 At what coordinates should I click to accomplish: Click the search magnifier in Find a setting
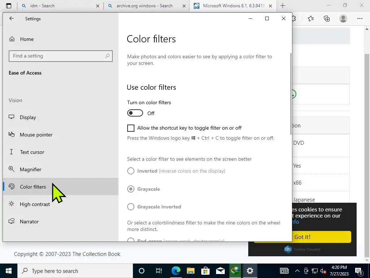pos(107,56)
